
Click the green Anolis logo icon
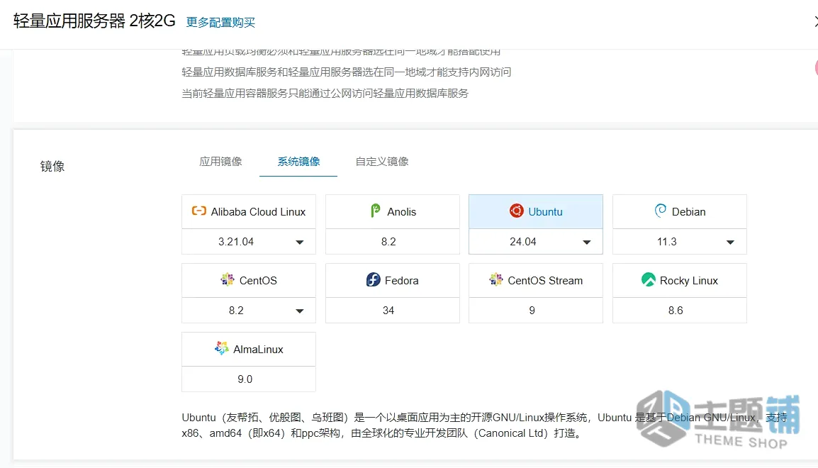pyautogui.click(x=375, y=211)
